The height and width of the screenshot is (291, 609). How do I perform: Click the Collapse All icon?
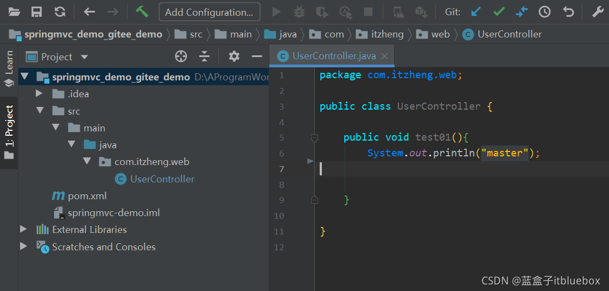pyautogui.click(x=204, y=56)
